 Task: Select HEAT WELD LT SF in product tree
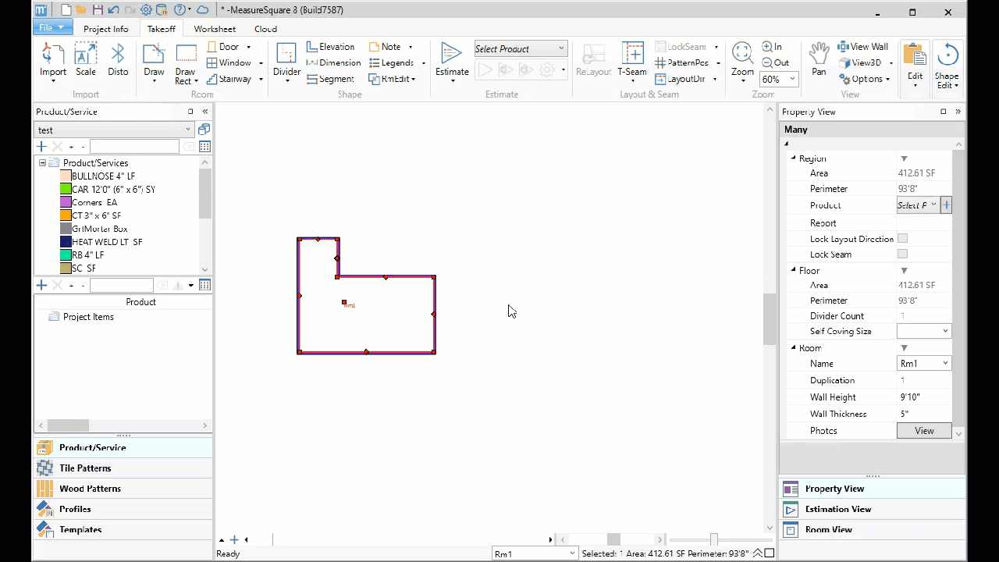(x=106, y=242)
